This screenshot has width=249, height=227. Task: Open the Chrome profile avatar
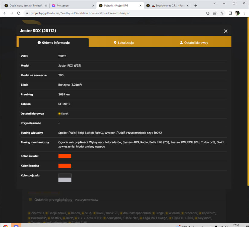coord(237,13)
